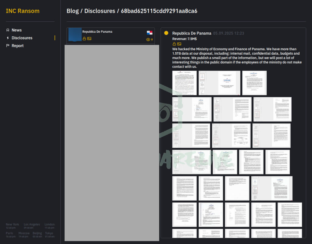The width and height of the screenshot is (312, 244).
Task: Open the News section in sidebar
Action: coord(16,30)
